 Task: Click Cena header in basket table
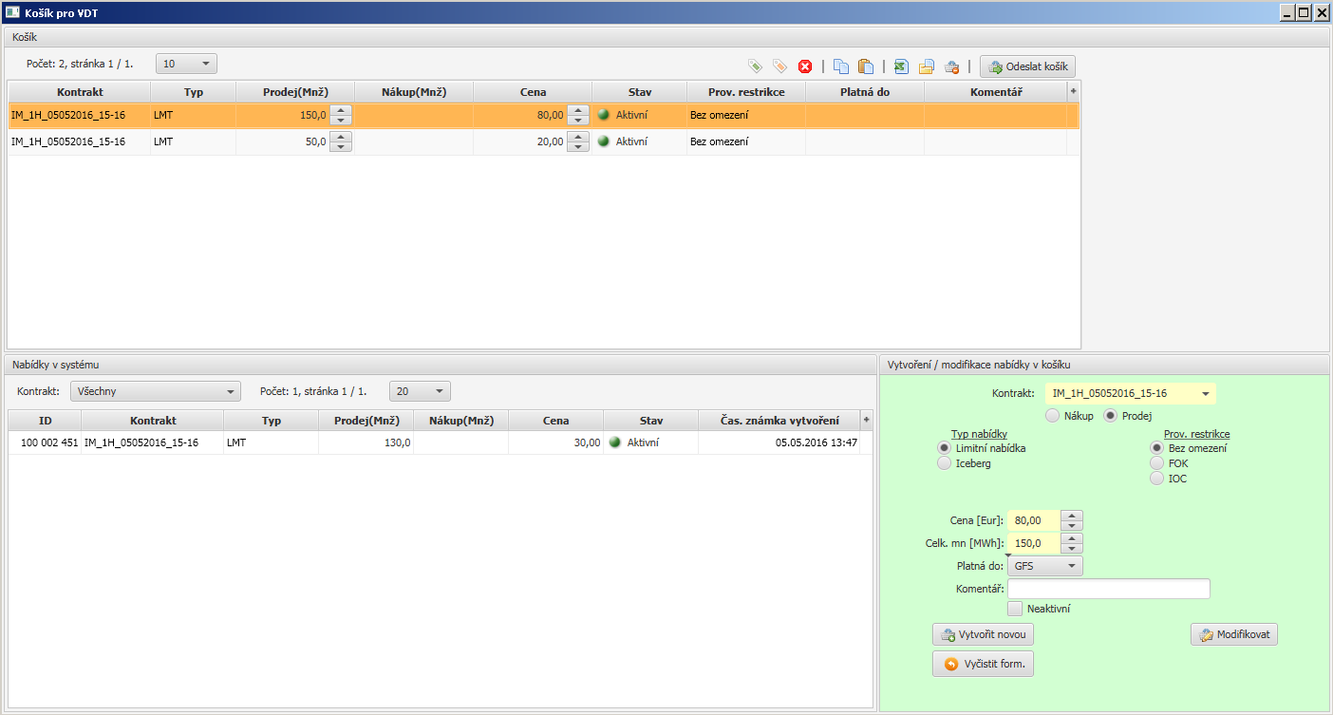point(533,92)
